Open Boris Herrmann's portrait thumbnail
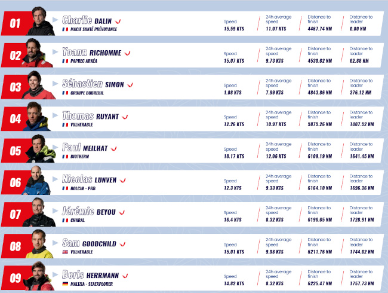This screenshot has width=388, height=293. 39,276
